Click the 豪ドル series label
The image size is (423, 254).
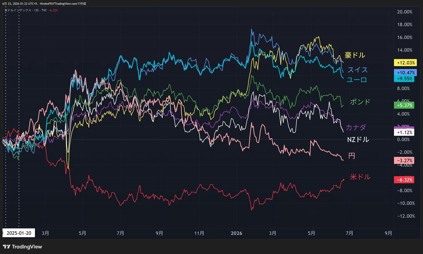pyautogui.click(x=355, y=55)
